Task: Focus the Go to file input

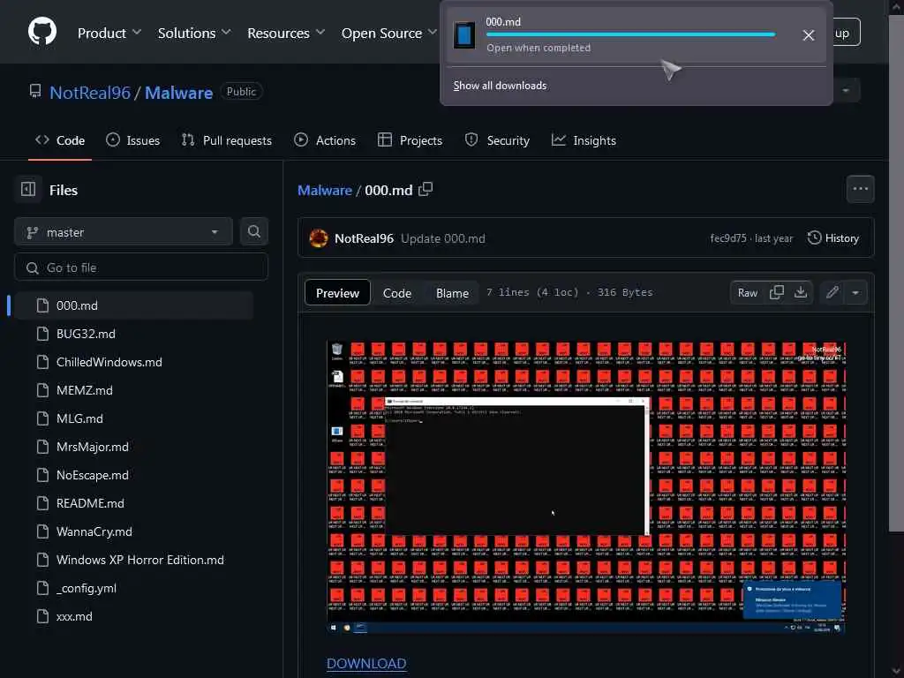Action: [x=141, y=267]
